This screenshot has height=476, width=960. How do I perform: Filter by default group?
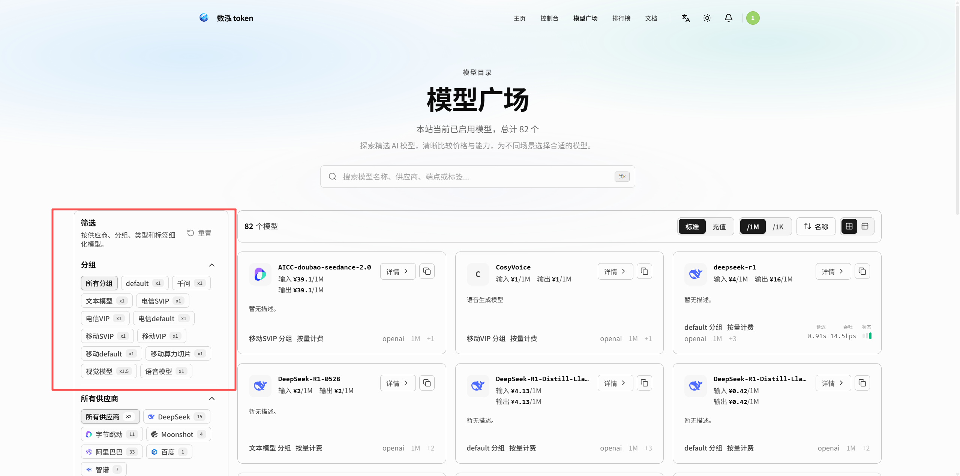point(144,283)
